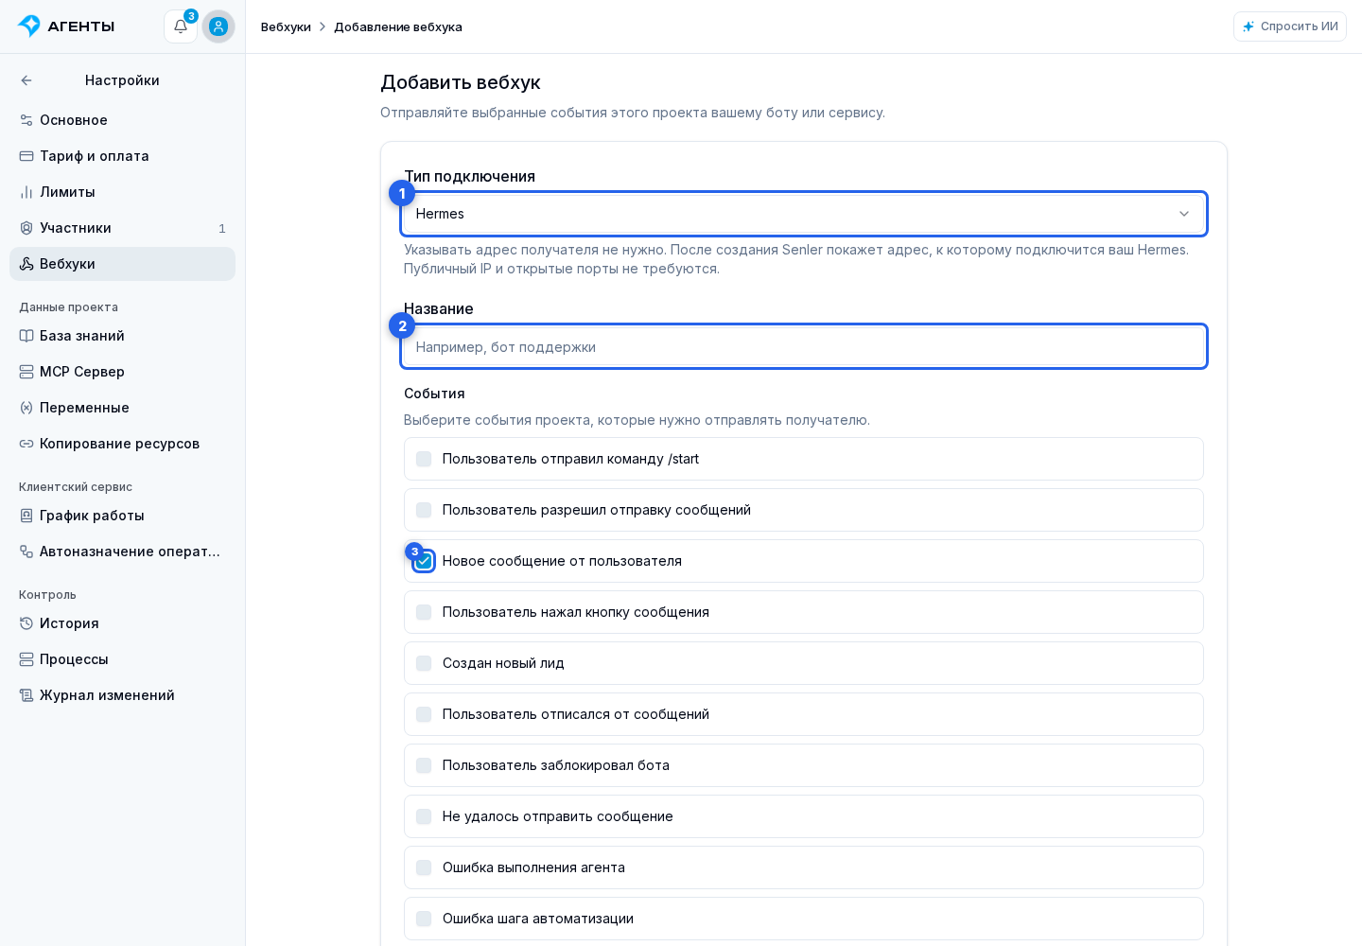Click the Название input field
Image resolution: width=1362 pixels, height=946 pixels.
coord(804,346)
